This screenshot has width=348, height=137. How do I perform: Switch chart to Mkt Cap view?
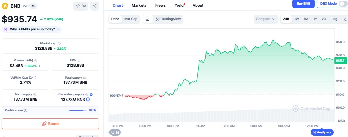coord(131,19)
